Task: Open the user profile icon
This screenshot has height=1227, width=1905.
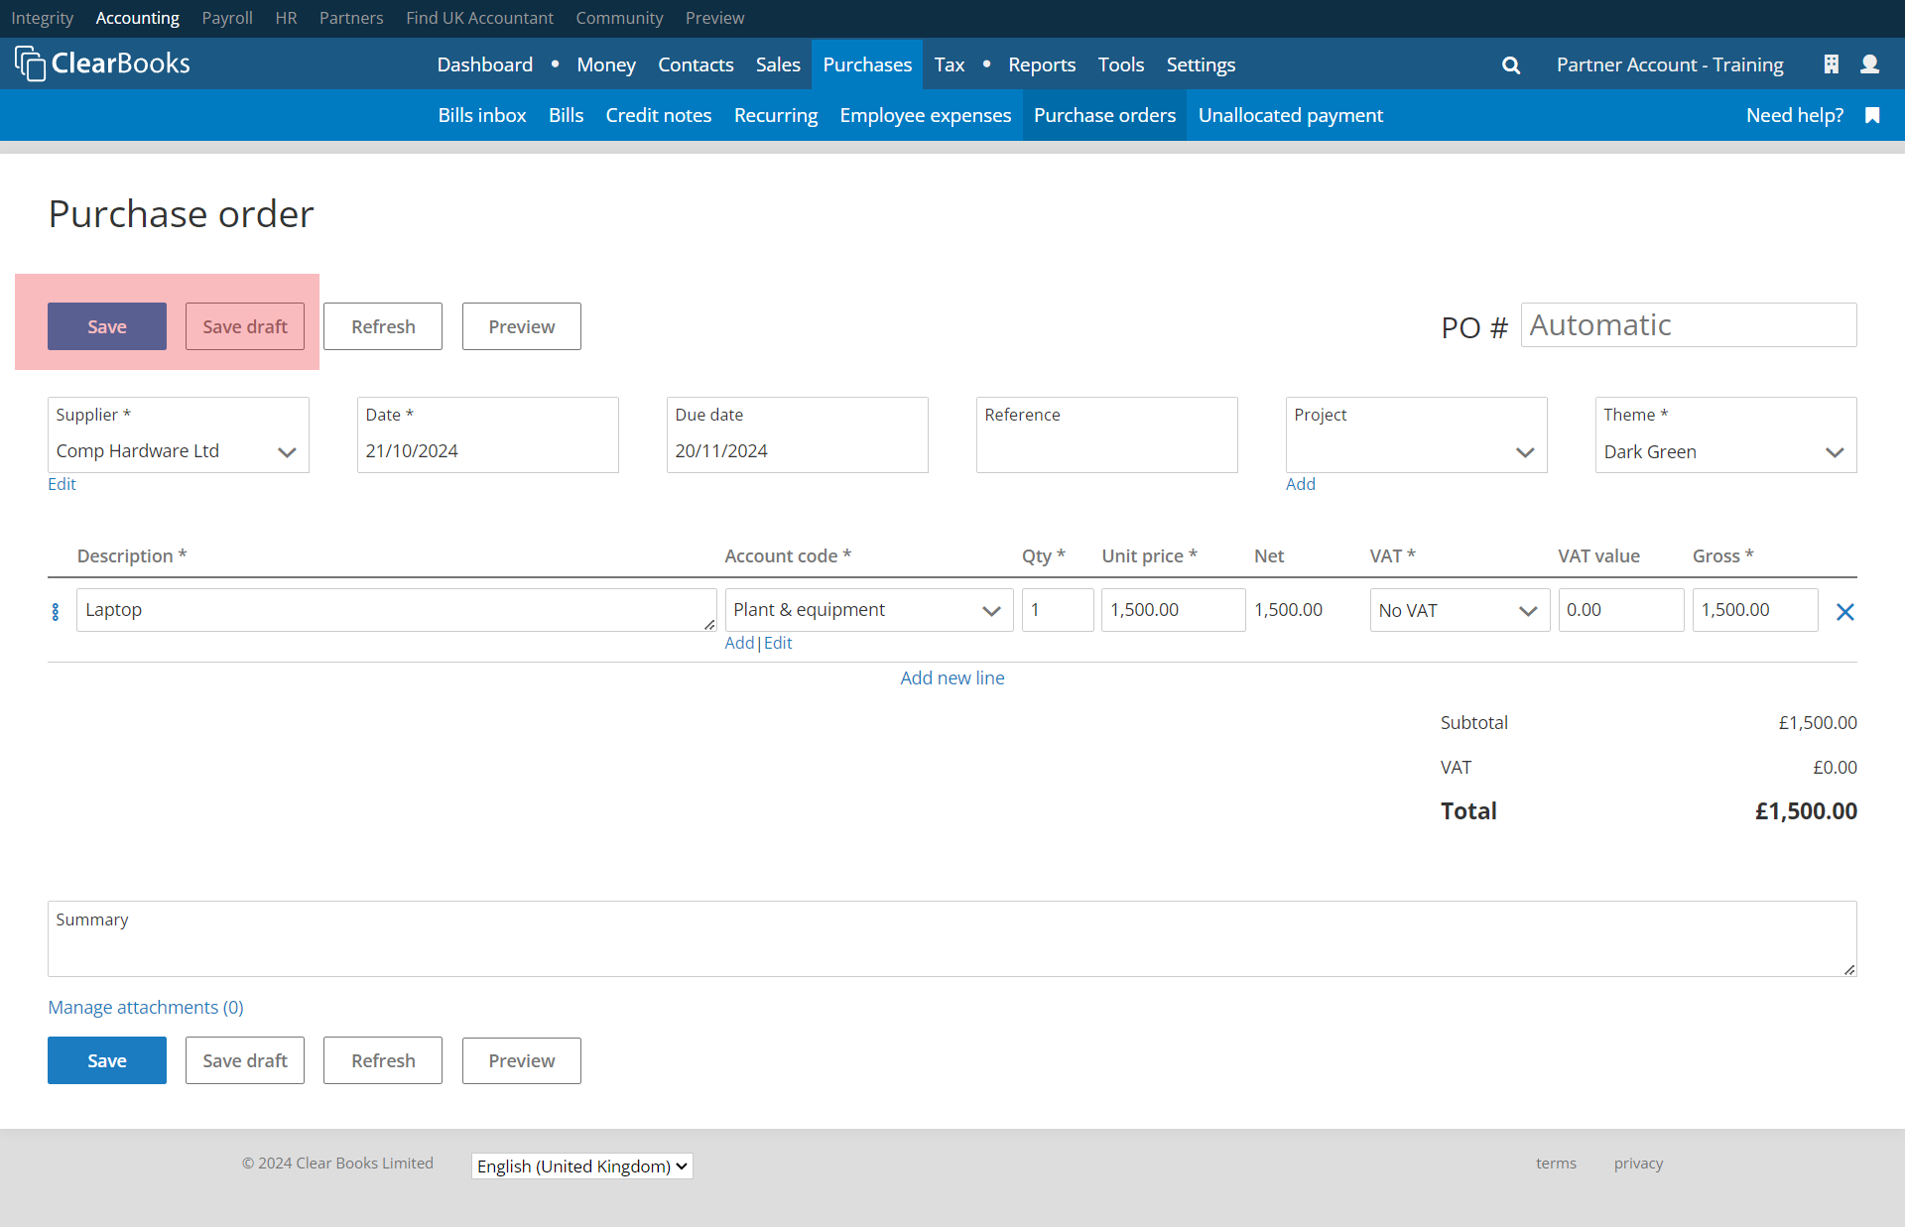Action: click(1869, 64)
